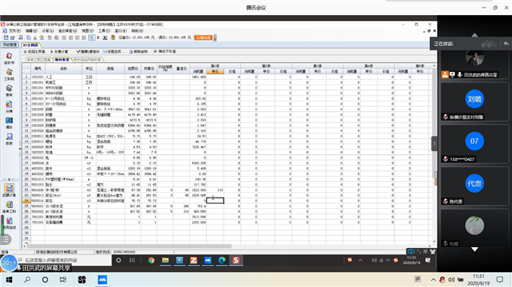Open the 费率 sidebar icon
512x287 pixels.
click(x=9, y=91)
